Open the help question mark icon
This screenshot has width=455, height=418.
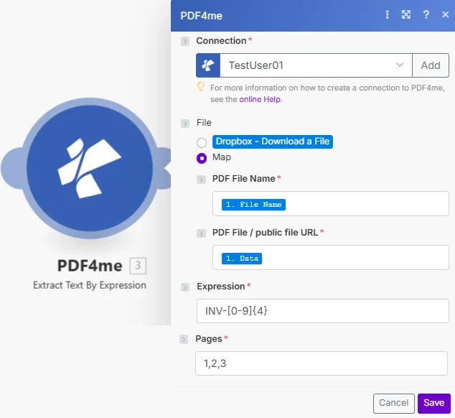pyautogui.click(x=426, y=14)
